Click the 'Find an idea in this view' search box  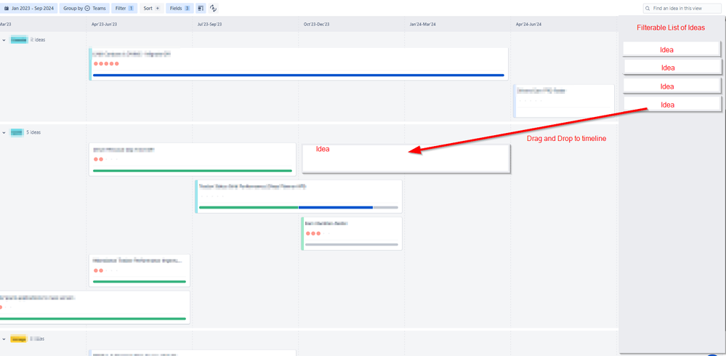point(682,8)
